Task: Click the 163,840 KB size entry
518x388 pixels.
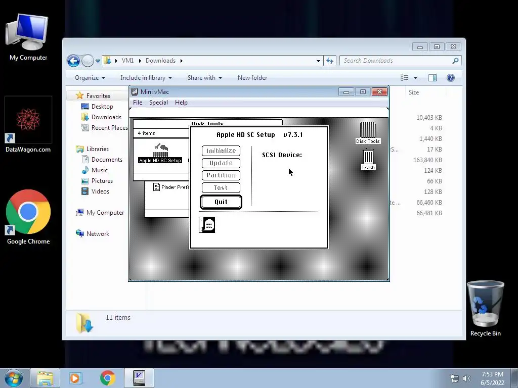Action: (x=427, y=160)
